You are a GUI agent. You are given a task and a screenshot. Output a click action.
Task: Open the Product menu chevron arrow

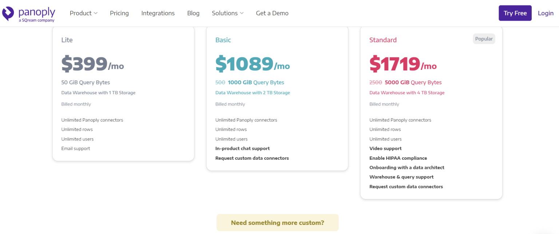click(96, 13)
